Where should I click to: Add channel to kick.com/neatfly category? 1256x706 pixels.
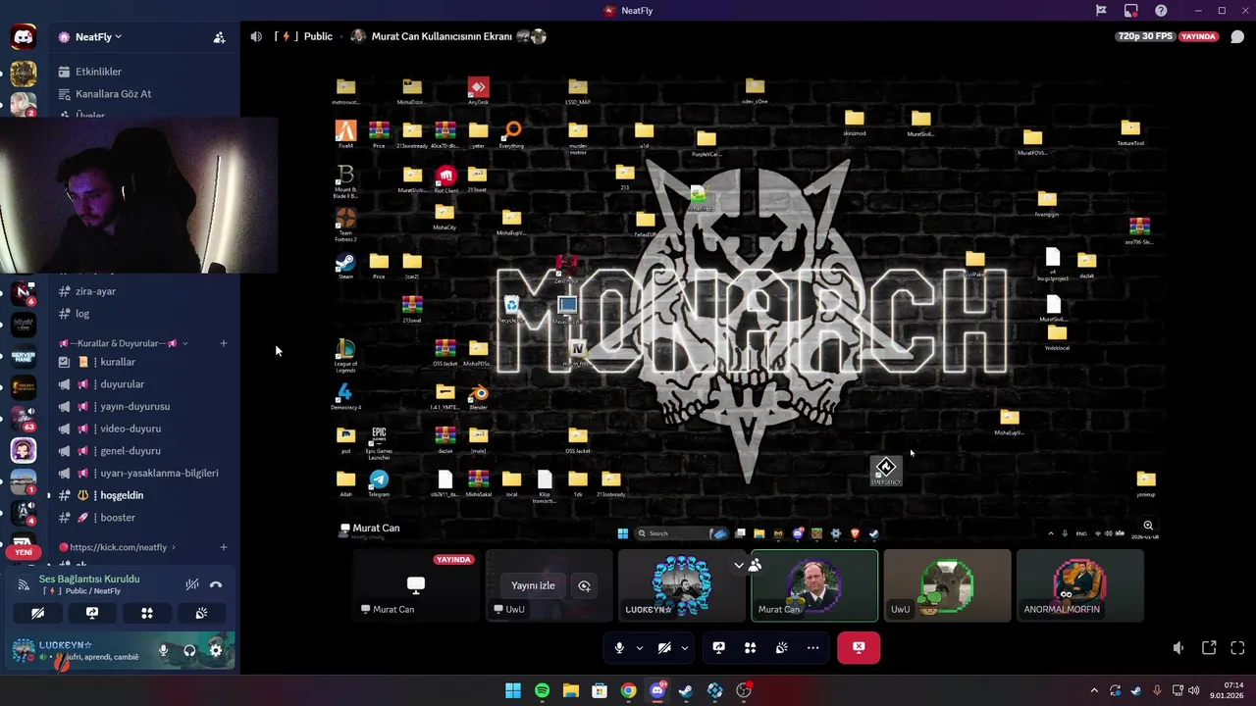click(224, 547)
